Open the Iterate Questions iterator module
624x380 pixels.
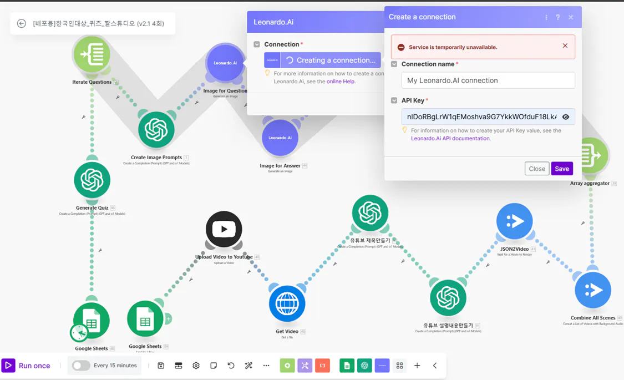click(x=92, y=54)
